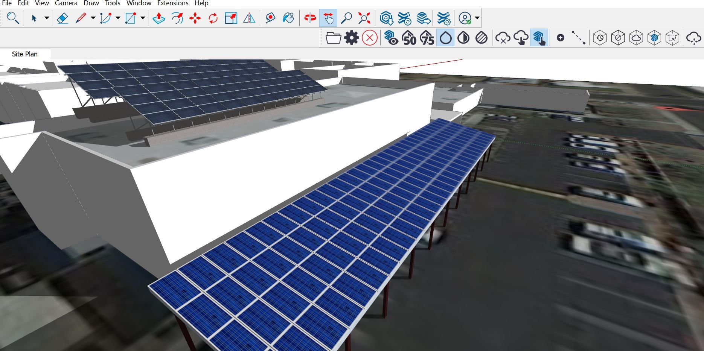Select the Zoom tool on the toolbar

pyautogui.click(x=347, y=17)
